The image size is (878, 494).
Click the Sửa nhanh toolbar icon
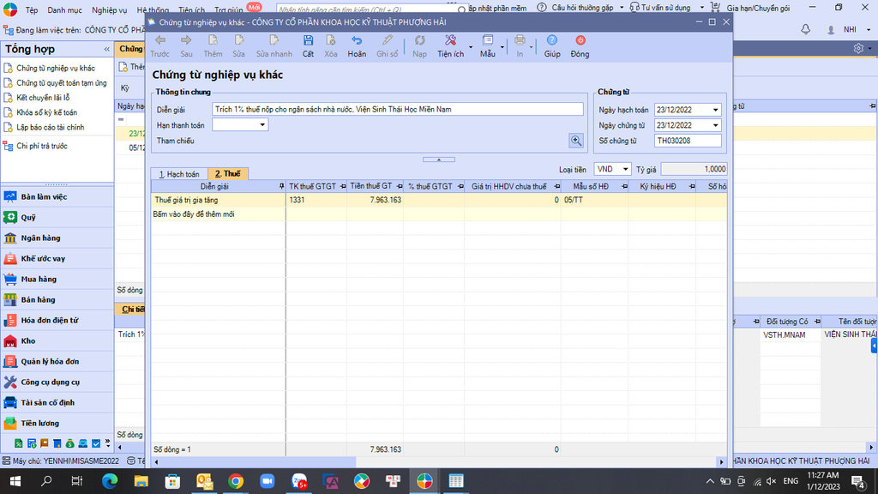(274, 40)
